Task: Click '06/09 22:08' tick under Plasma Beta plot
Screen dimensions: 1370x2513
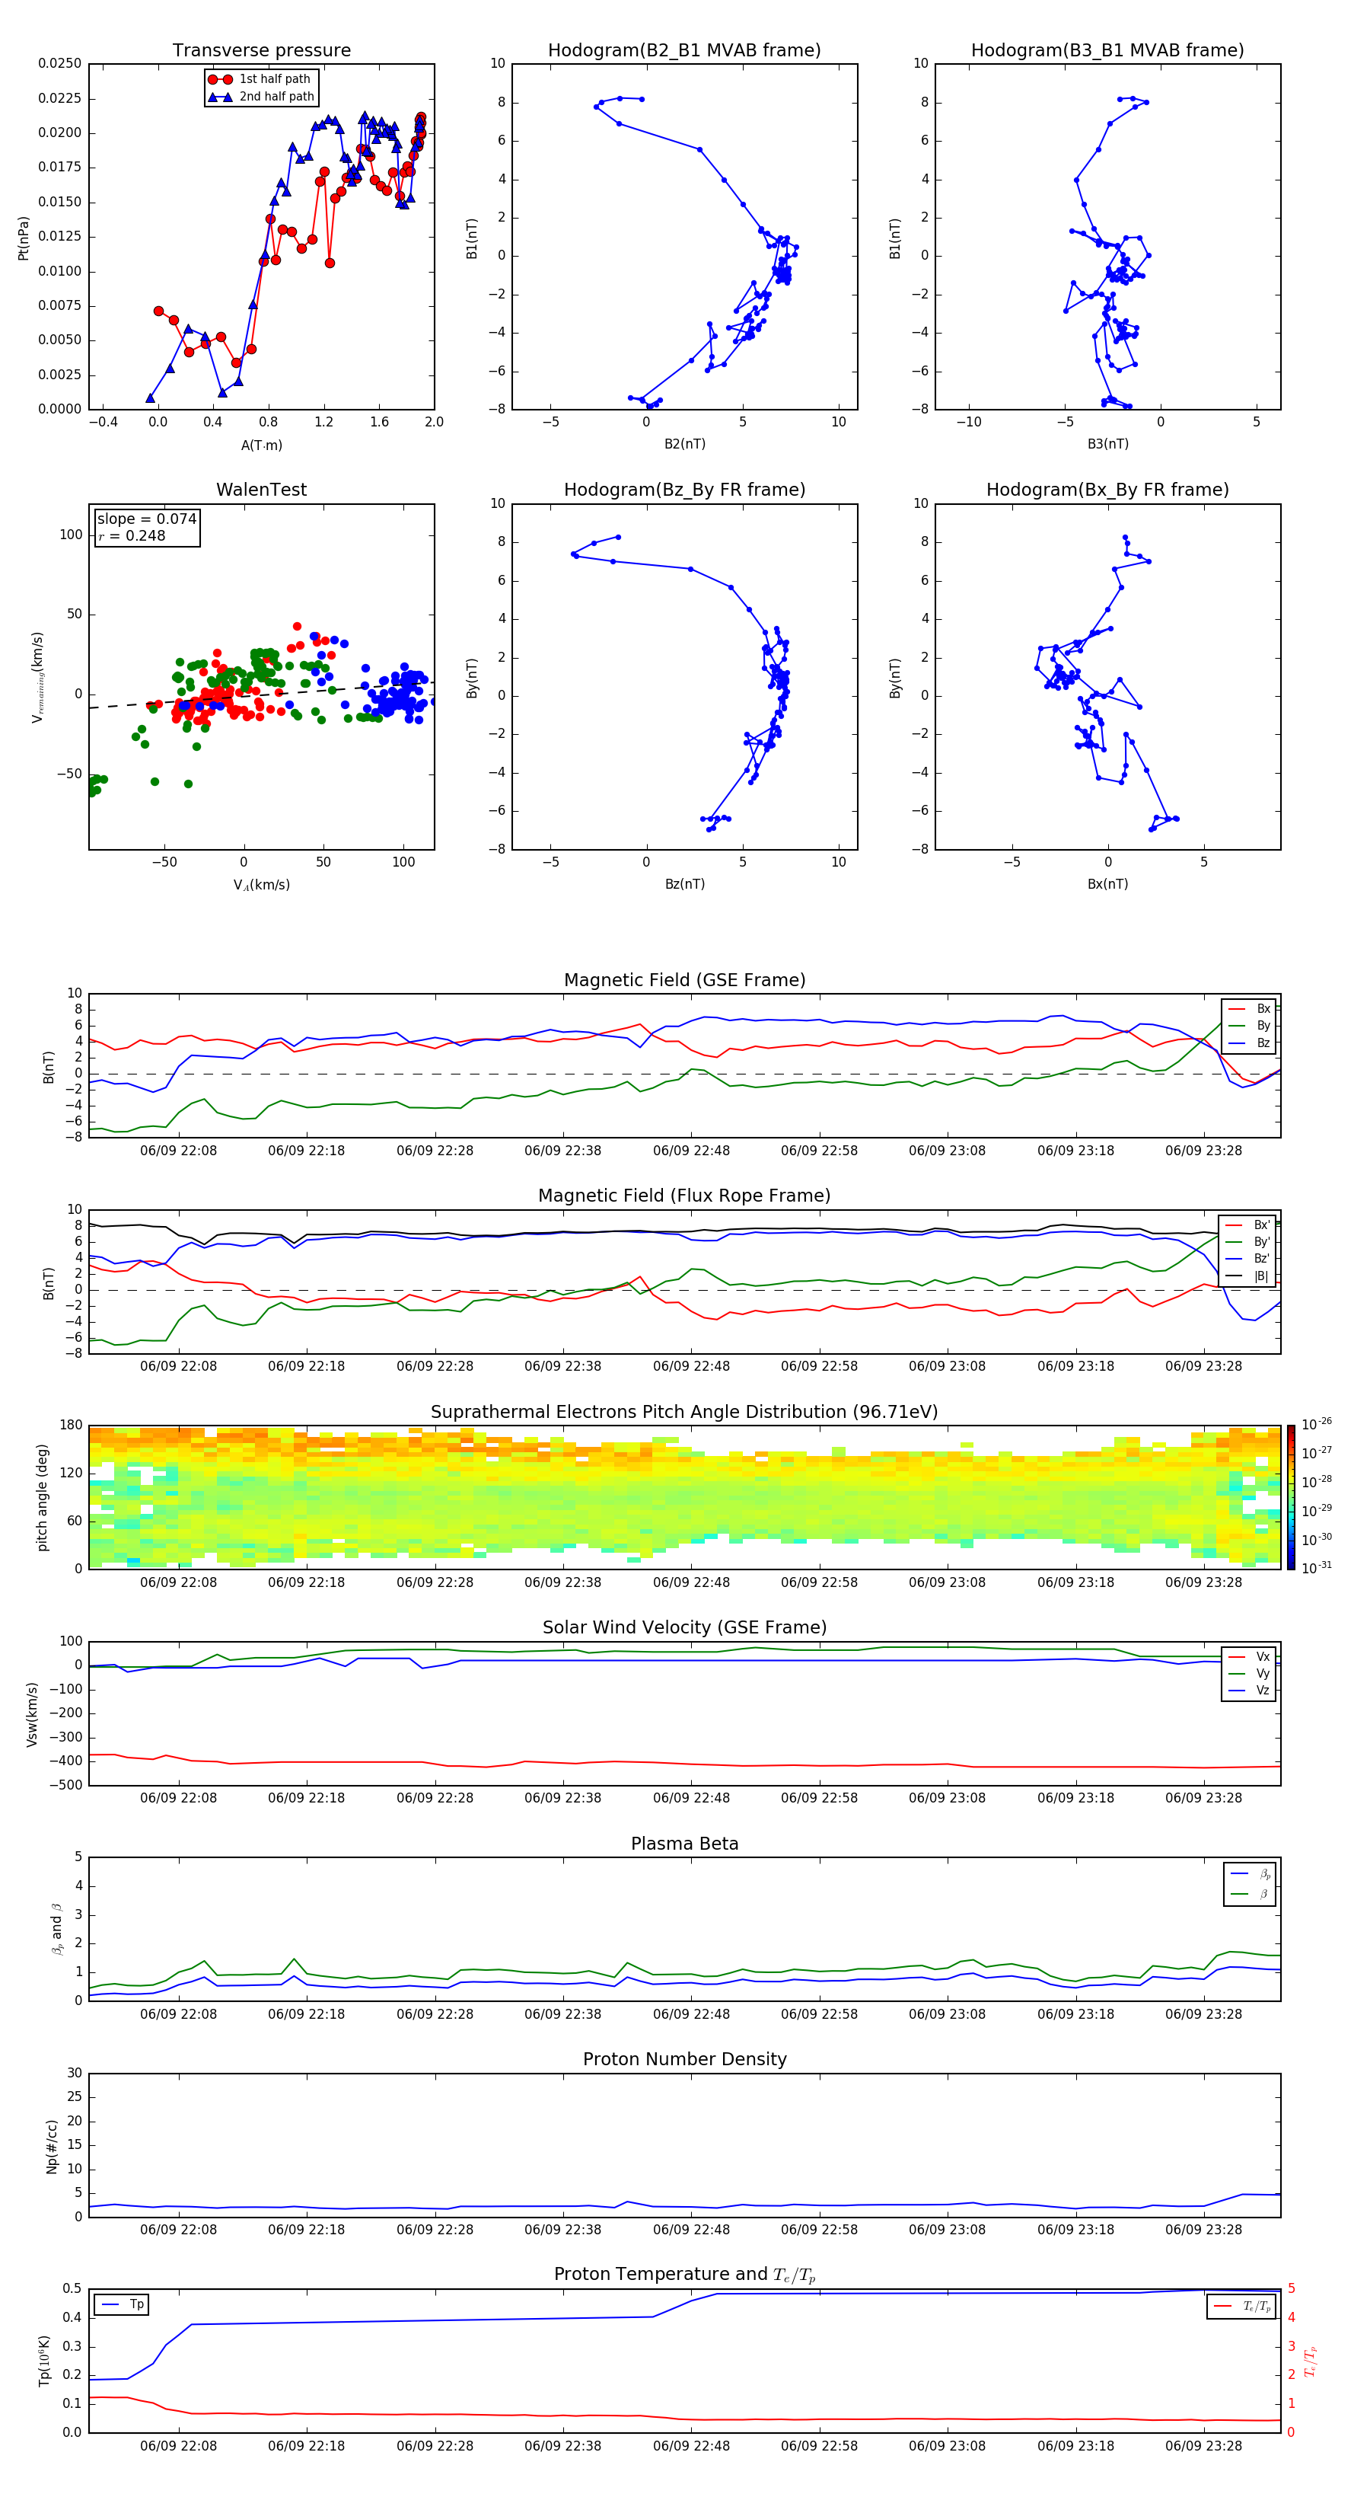Action: [178, 2013]
